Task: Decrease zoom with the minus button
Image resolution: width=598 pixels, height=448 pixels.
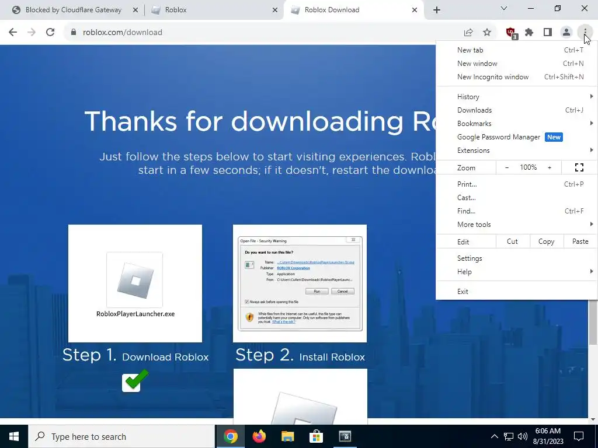Action: click(x=507, y=167)
